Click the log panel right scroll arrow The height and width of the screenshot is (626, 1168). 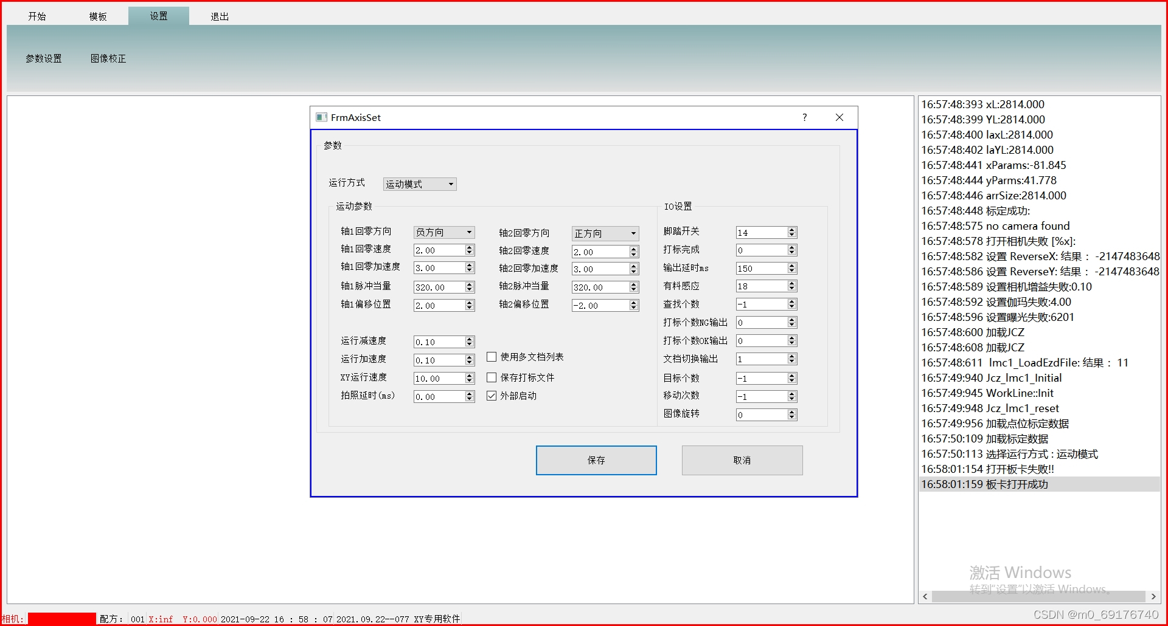coord(1153,597)
